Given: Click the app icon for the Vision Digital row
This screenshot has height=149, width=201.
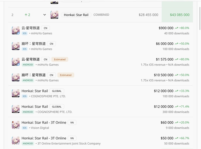Looking at the screenshot, I should point(16,125).
